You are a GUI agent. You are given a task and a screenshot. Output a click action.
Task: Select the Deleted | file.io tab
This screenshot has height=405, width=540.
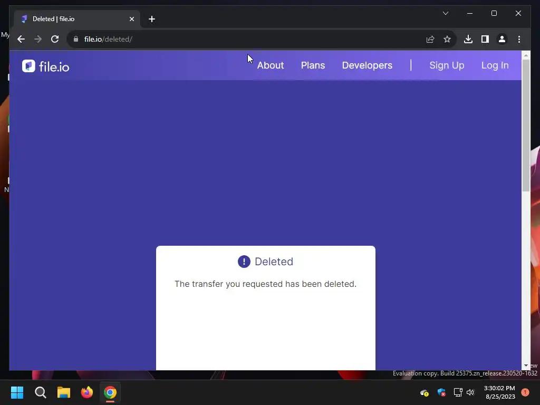(77, 19)
